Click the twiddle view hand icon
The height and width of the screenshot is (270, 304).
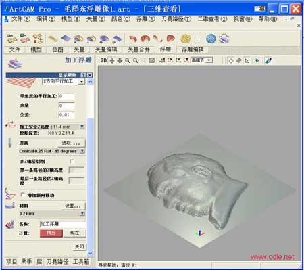tap(112, 60)
